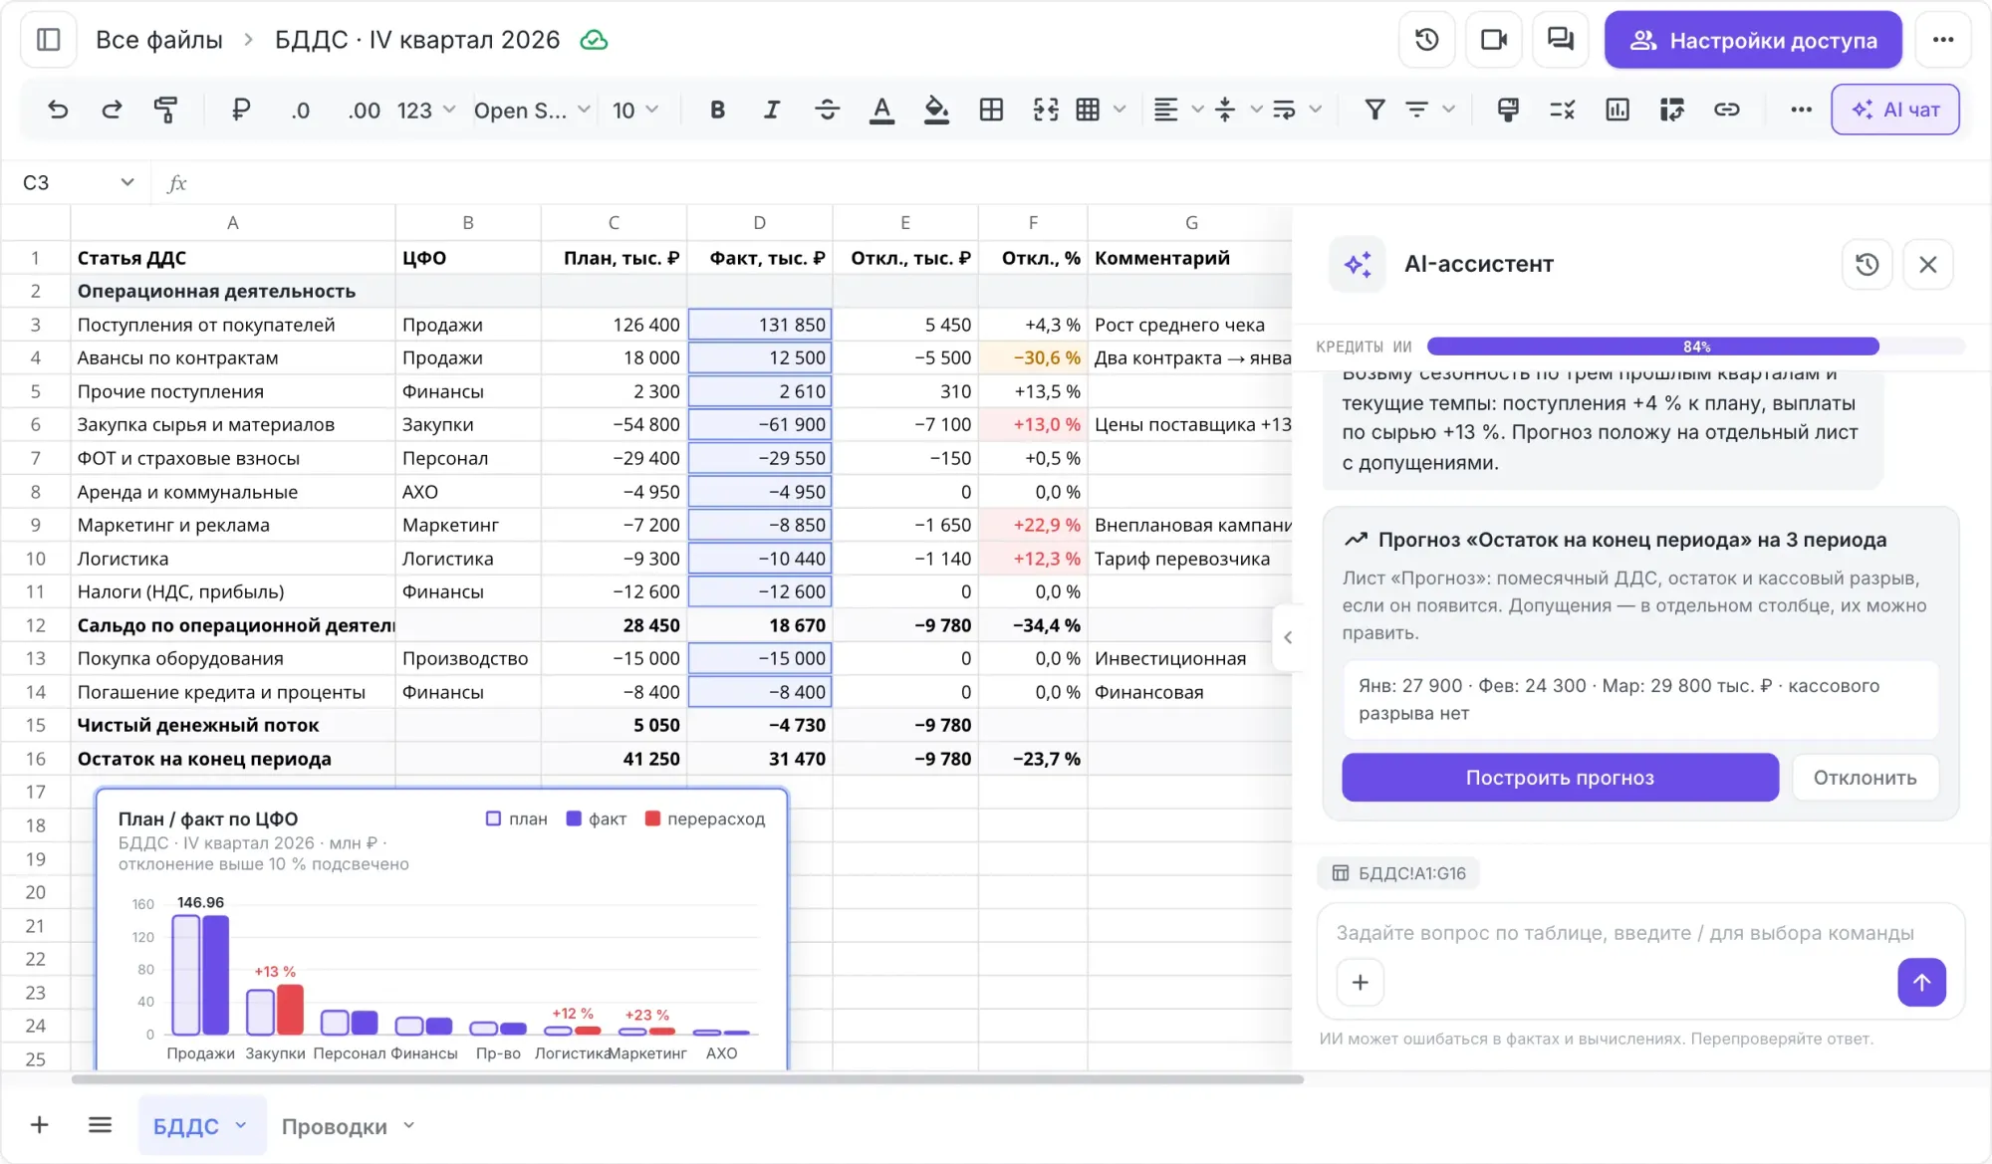Open cell borders tool
This screenshot has height=1164, width=1992.
tap(991, 110)
